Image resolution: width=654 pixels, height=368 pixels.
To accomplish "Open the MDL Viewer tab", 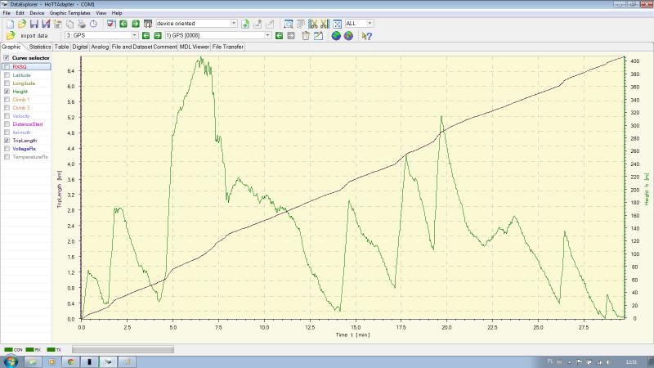I will tap(195, 47).
